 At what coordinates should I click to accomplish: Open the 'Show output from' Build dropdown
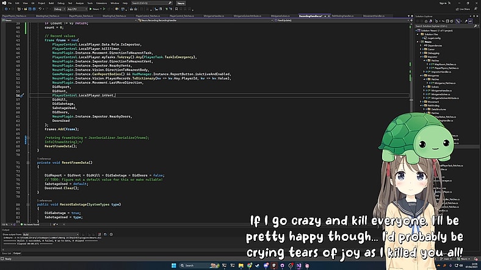[51, 235]
